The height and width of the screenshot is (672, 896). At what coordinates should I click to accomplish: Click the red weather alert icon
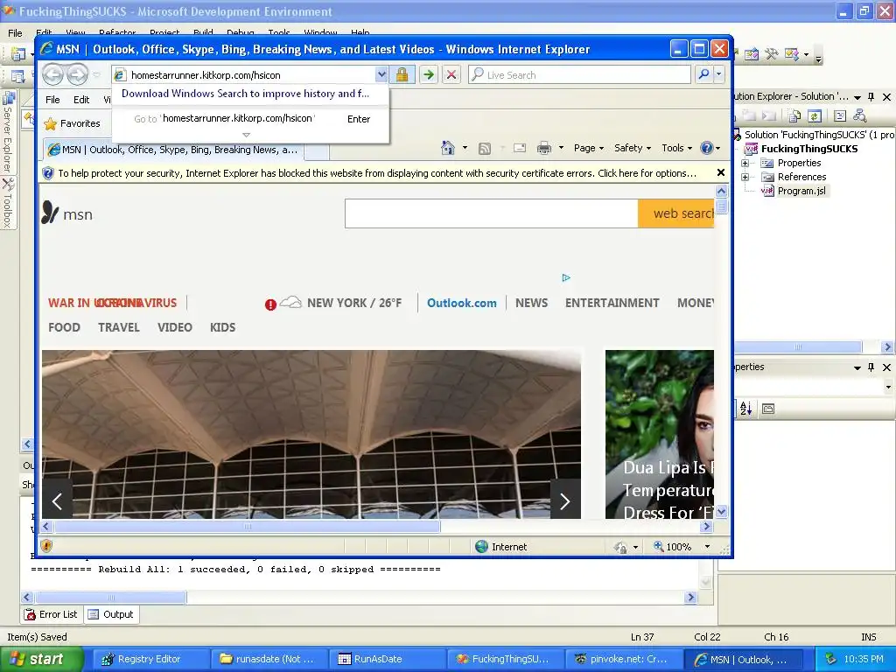click(271, 304)
